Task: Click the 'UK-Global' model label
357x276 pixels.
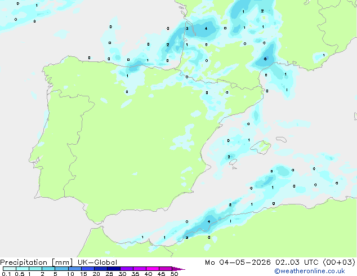Action: (97, 262)
